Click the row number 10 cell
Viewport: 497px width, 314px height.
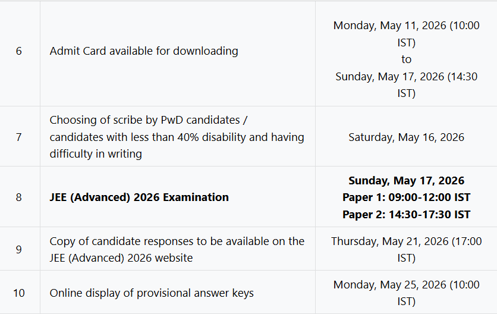[x=19, y=293]
